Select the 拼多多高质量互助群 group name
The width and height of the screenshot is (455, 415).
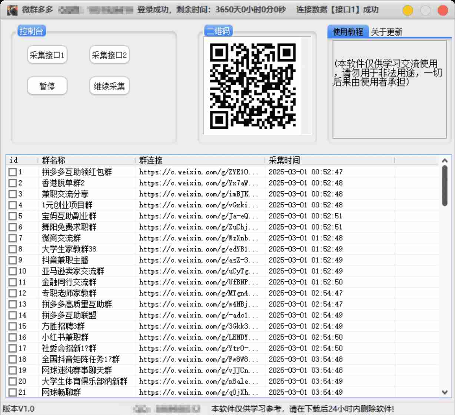point(77,304)
